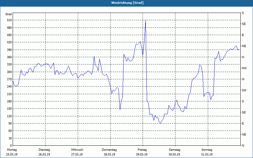253x158 pixels.
Task: Click the SW compass direction label
Action: [244, 90]
